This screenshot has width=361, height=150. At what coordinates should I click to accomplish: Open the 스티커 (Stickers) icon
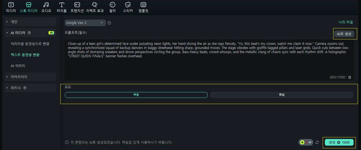pyautogui.click(x=128, y=5)
